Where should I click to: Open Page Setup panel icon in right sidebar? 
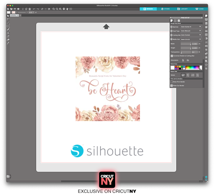[x=206, y=16]
